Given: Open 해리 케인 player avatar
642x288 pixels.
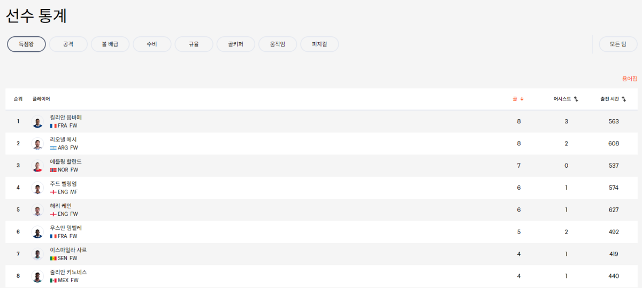Looking at the screenshot, I should click(x=37, y=210).
